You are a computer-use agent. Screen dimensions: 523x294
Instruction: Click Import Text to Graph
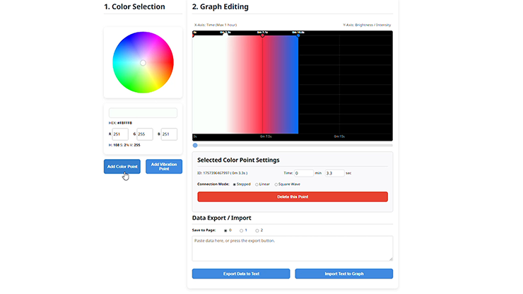[343, 274]
